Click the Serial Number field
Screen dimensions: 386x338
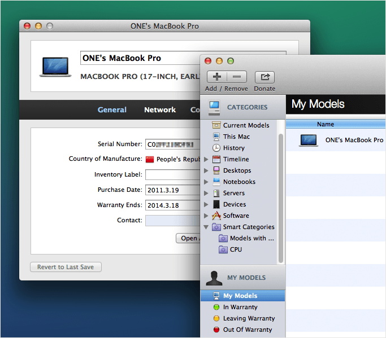[173, 144]
